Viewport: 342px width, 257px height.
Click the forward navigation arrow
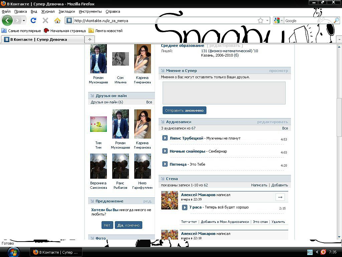pos(17,20)
